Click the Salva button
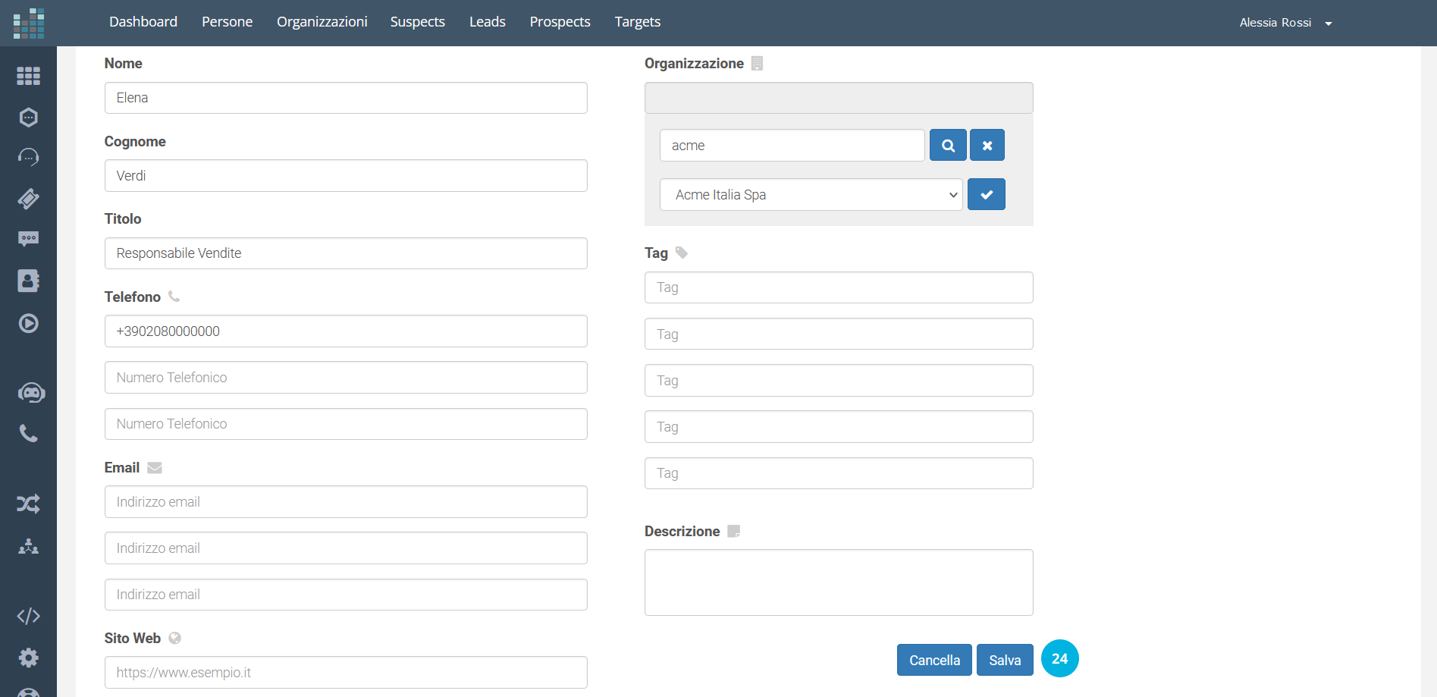 coord(1005,660)
